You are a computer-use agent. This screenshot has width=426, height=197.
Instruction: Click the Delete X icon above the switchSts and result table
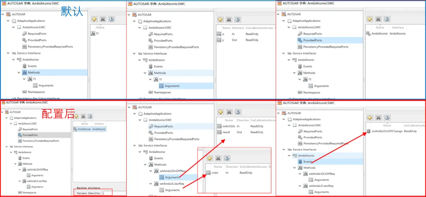(229, 112)
